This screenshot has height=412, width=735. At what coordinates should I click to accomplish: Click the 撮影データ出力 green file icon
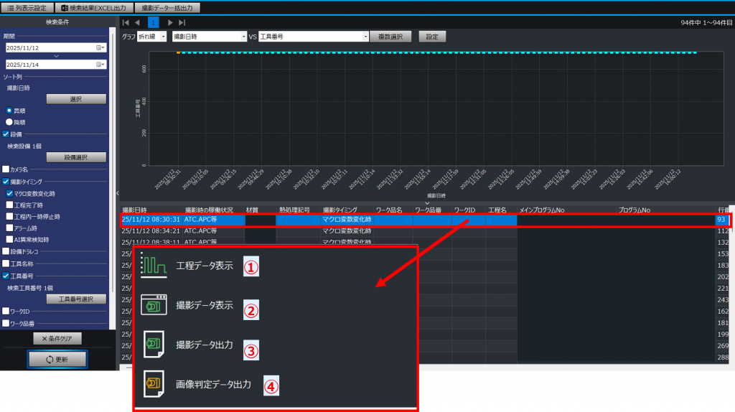[154, 345]
